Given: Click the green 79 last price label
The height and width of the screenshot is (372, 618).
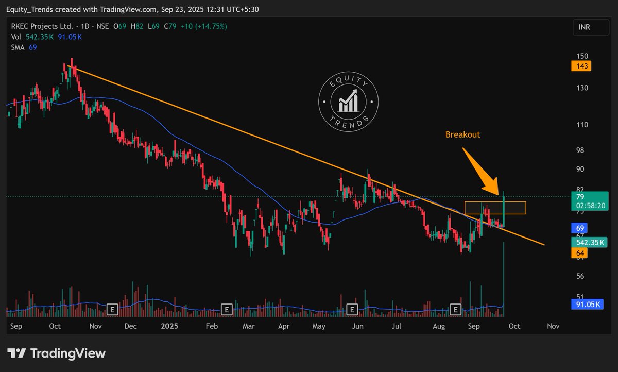Looking at the screenshot, I should coord(580,197).
